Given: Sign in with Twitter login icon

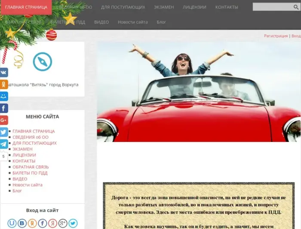Looking at the screenshot, I should 73,223.
